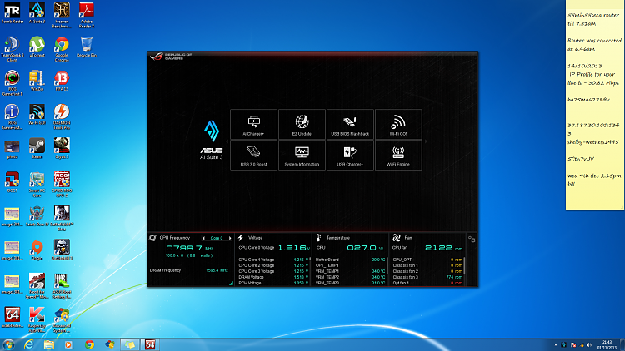Select previous core with left arrow

pos(203,238)
